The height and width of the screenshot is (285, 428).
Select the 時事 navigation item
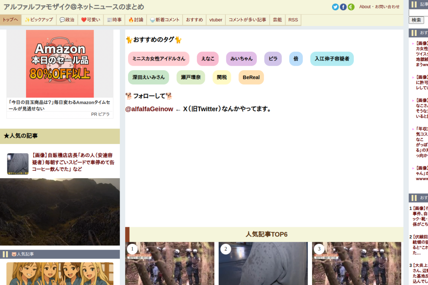tap(114, 20)
